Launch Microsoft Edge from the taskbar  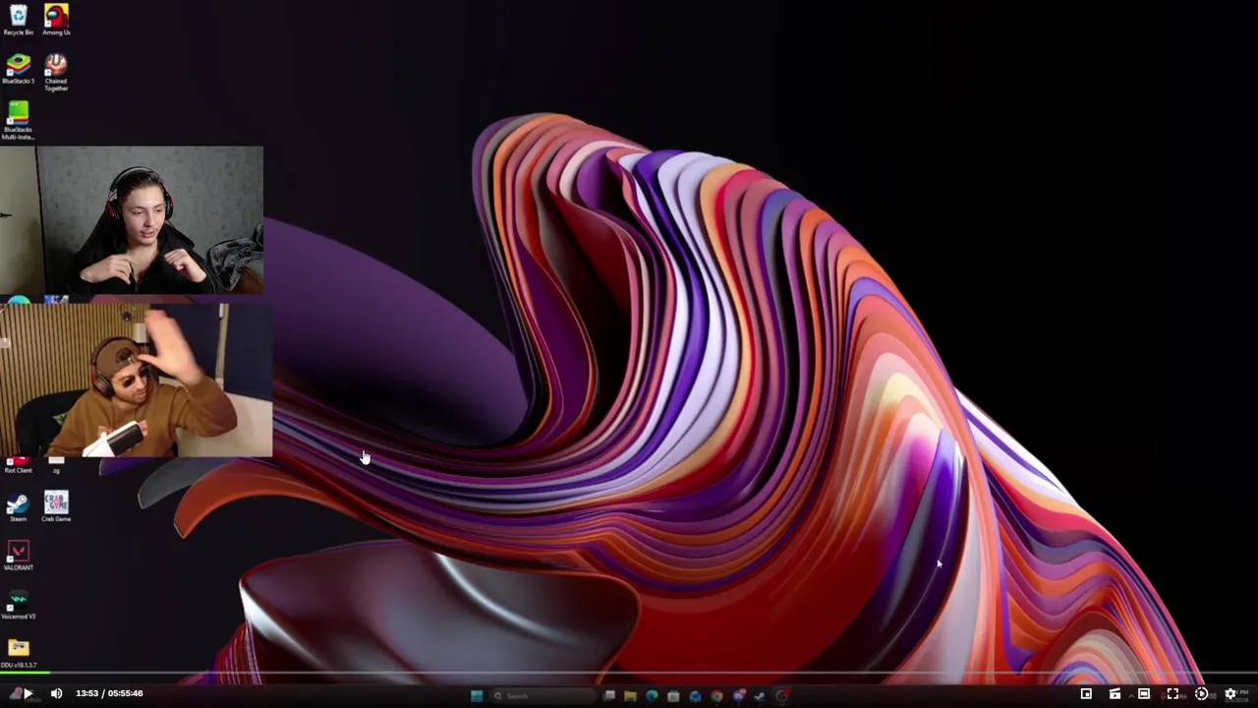(652, 696)
